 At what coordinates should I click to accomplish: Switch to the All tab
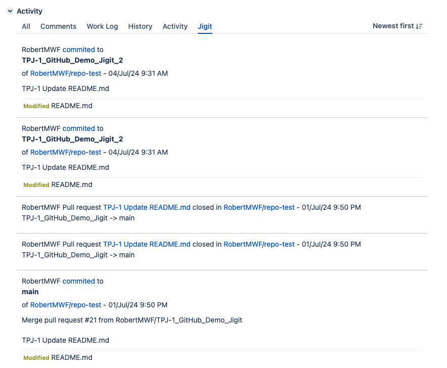click(x=26, y=26)
